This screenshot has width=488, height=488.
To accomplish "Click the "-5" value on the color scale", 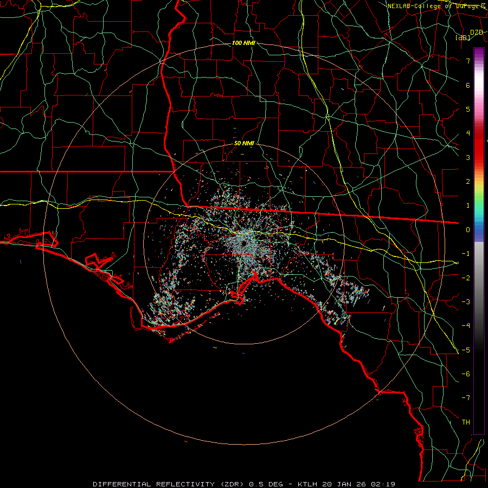I will point(466,350).
